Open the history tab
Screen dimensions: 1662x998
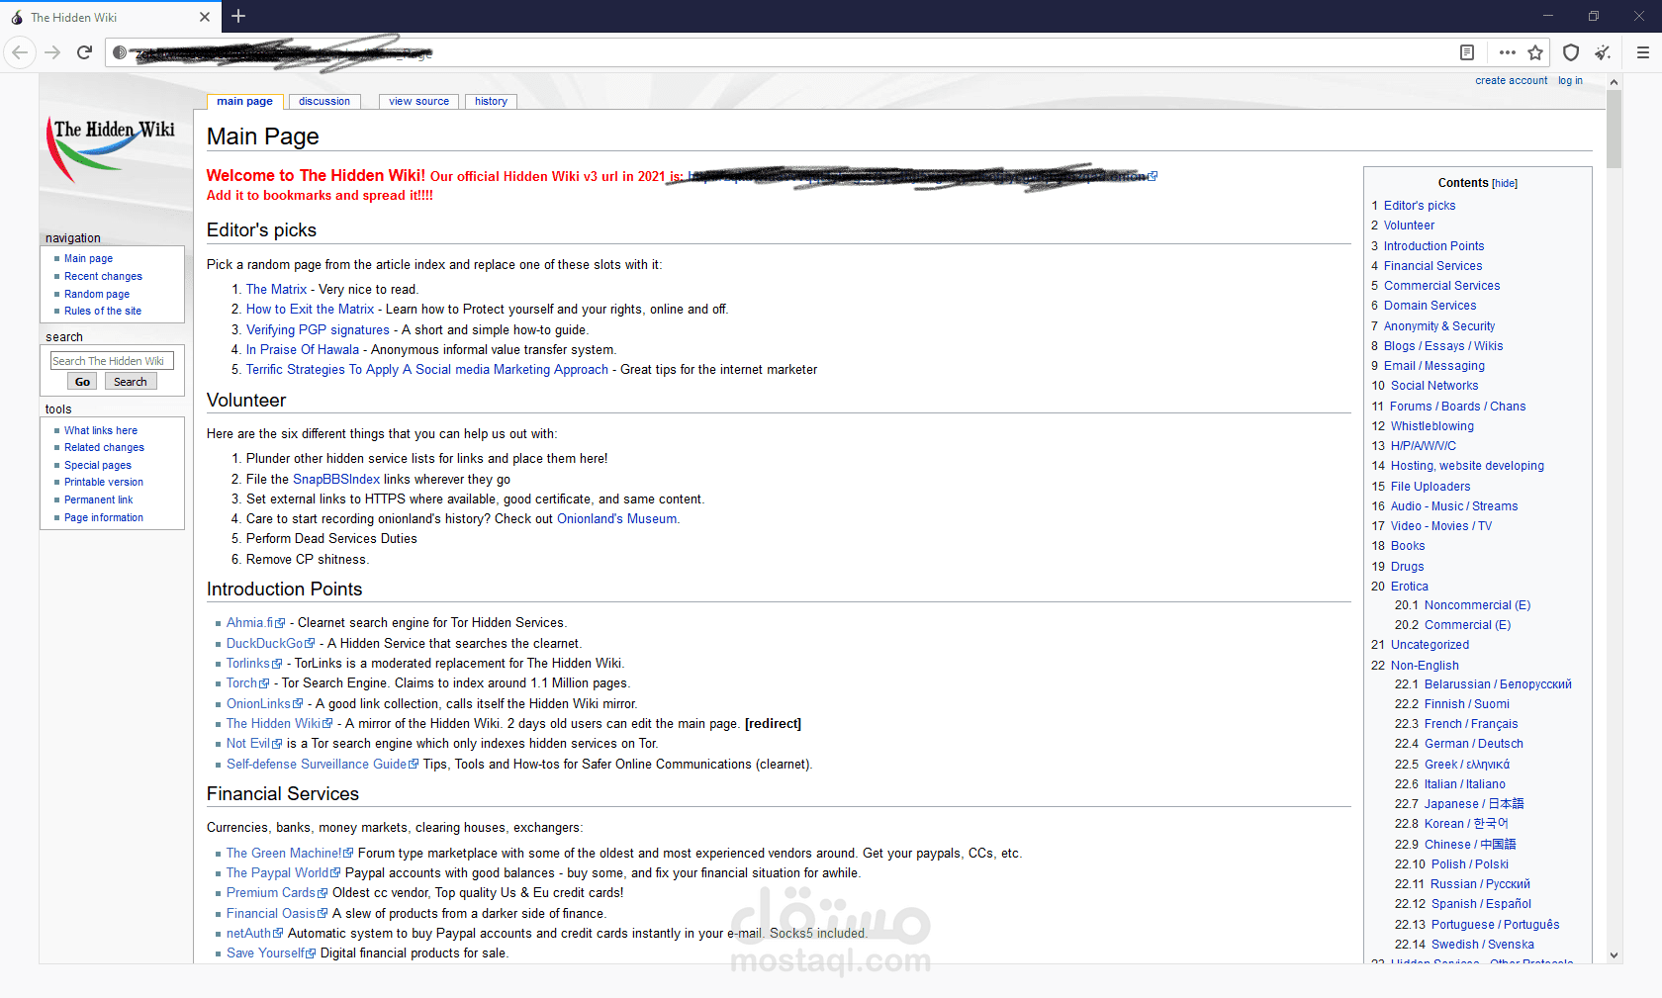491,101
